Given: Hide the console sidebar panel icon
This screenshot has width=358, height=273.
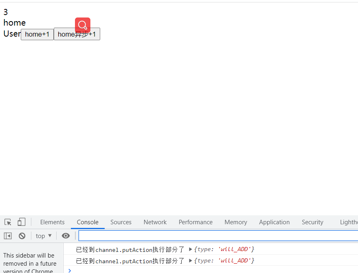Looking at the screenshot, I should [8, 236].
